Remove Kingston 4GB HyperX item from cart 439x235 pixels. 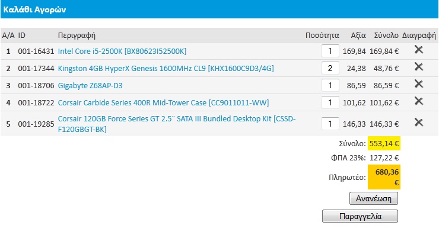[419, 66]
